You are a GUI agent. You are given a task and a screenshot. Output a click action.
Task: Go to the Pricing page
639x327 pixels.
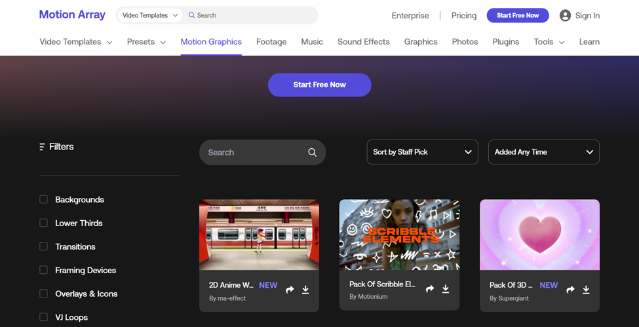(x=464, y=16)
